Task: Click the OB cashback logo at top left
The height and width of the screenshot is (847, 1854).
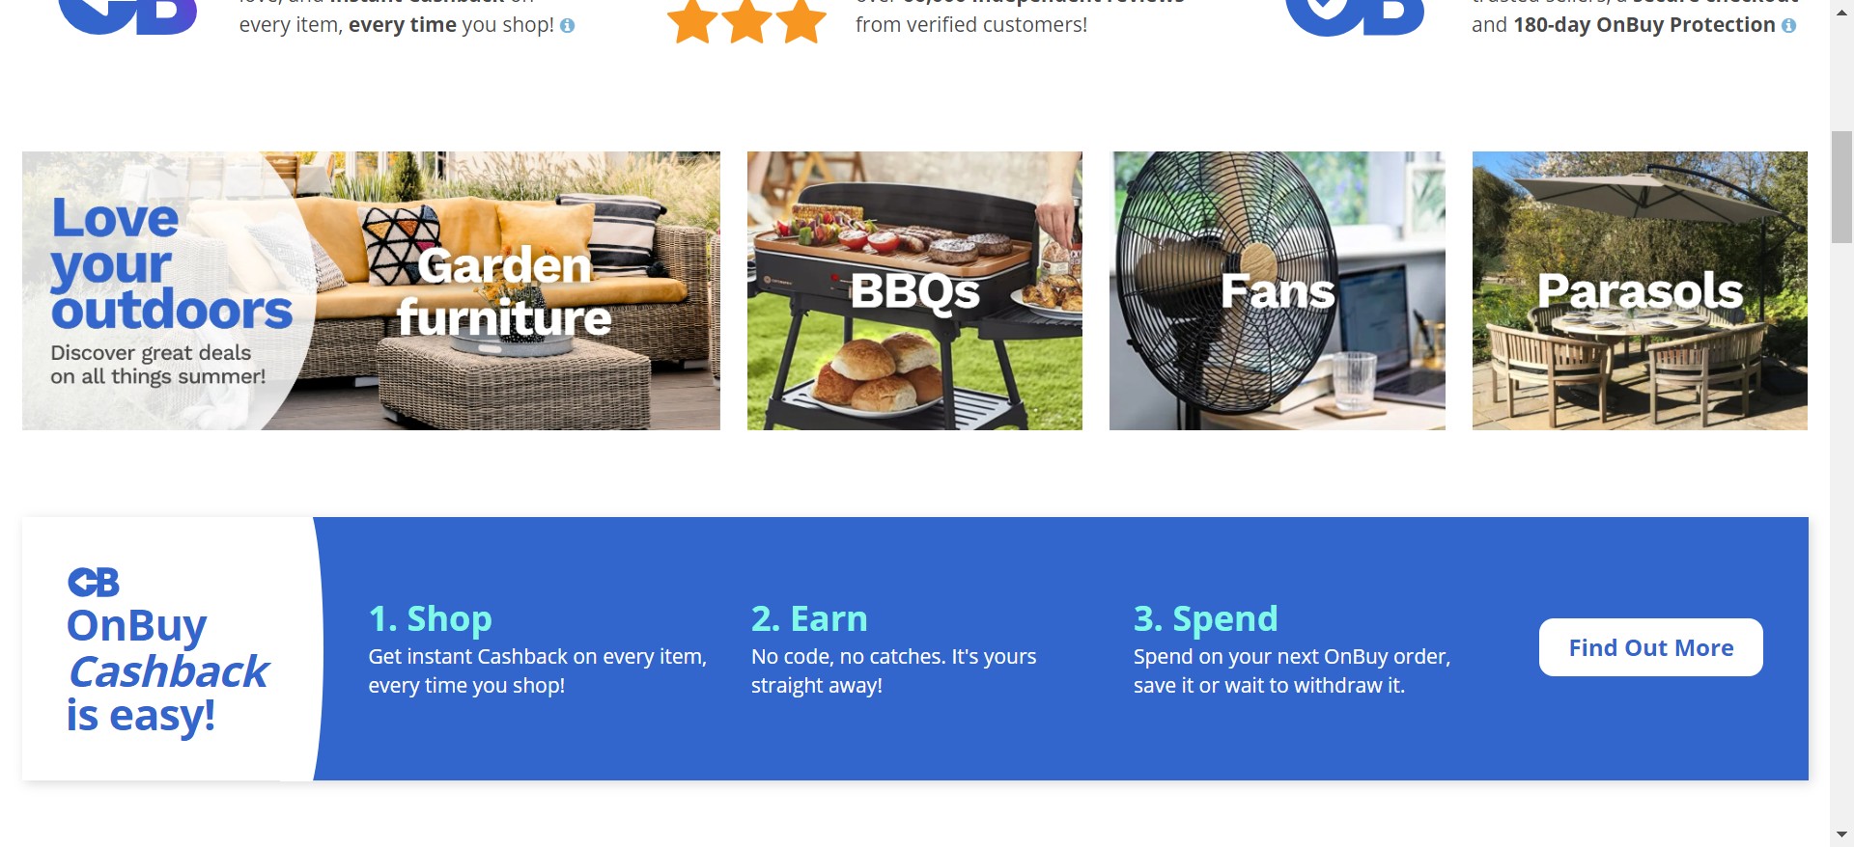Action: (127, 16)
